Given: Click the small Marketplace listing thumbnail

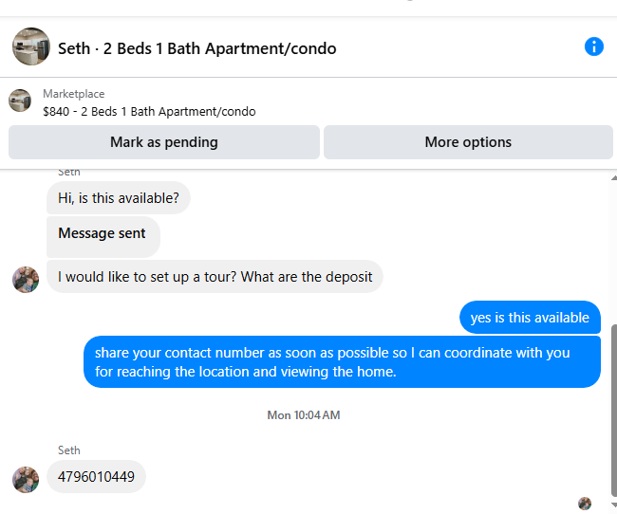Looking at the screenshot, I should [20, 101].
